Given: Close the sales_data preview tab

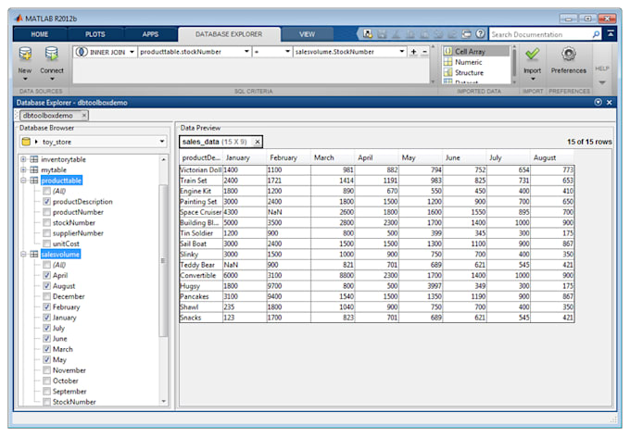Looking at the screenshot, I should click(257, 142).
